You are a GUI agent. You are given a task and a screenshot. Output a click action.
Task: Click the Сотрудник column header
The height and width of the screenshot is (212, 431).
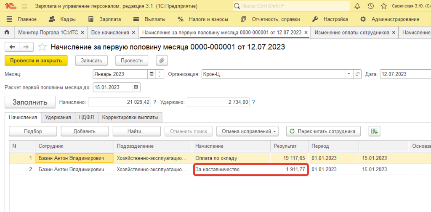[74, 147]
